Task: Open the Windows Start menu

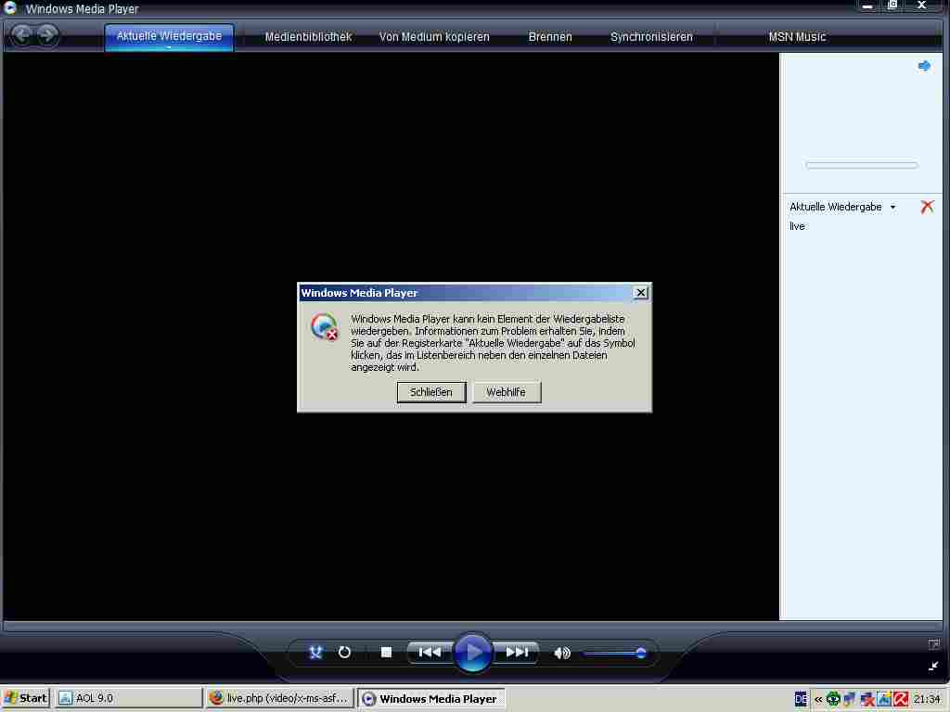Action: pos(25,698)
